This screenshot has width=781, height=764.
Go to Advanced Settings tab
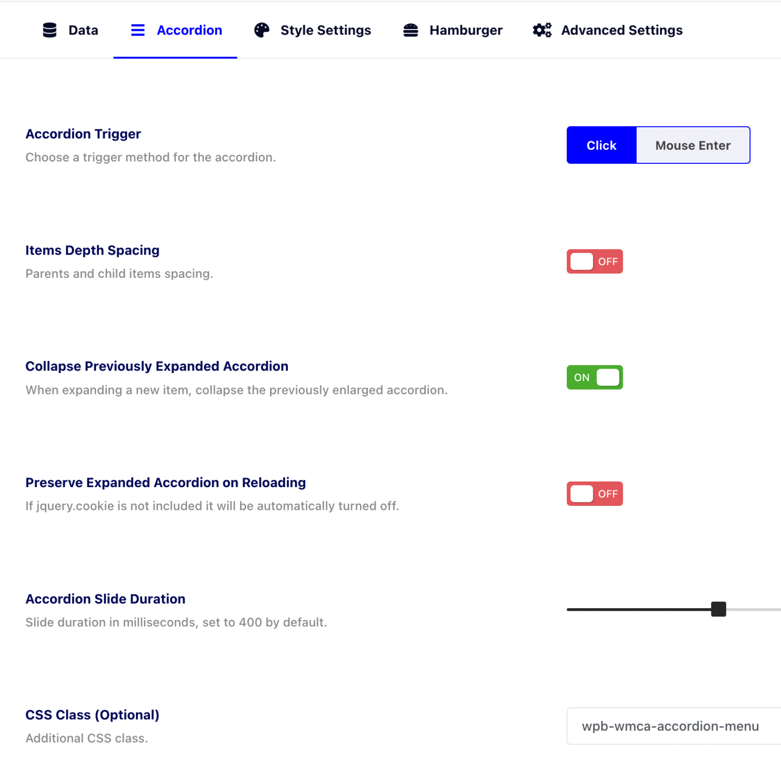click(608, 31)
